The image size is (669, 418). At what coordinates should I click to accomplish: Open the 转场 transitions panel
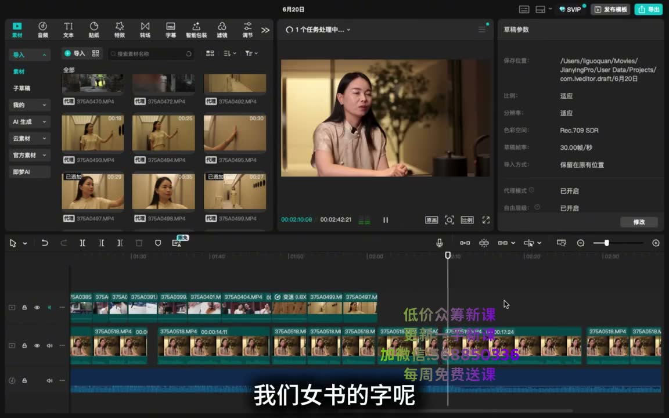145,30
